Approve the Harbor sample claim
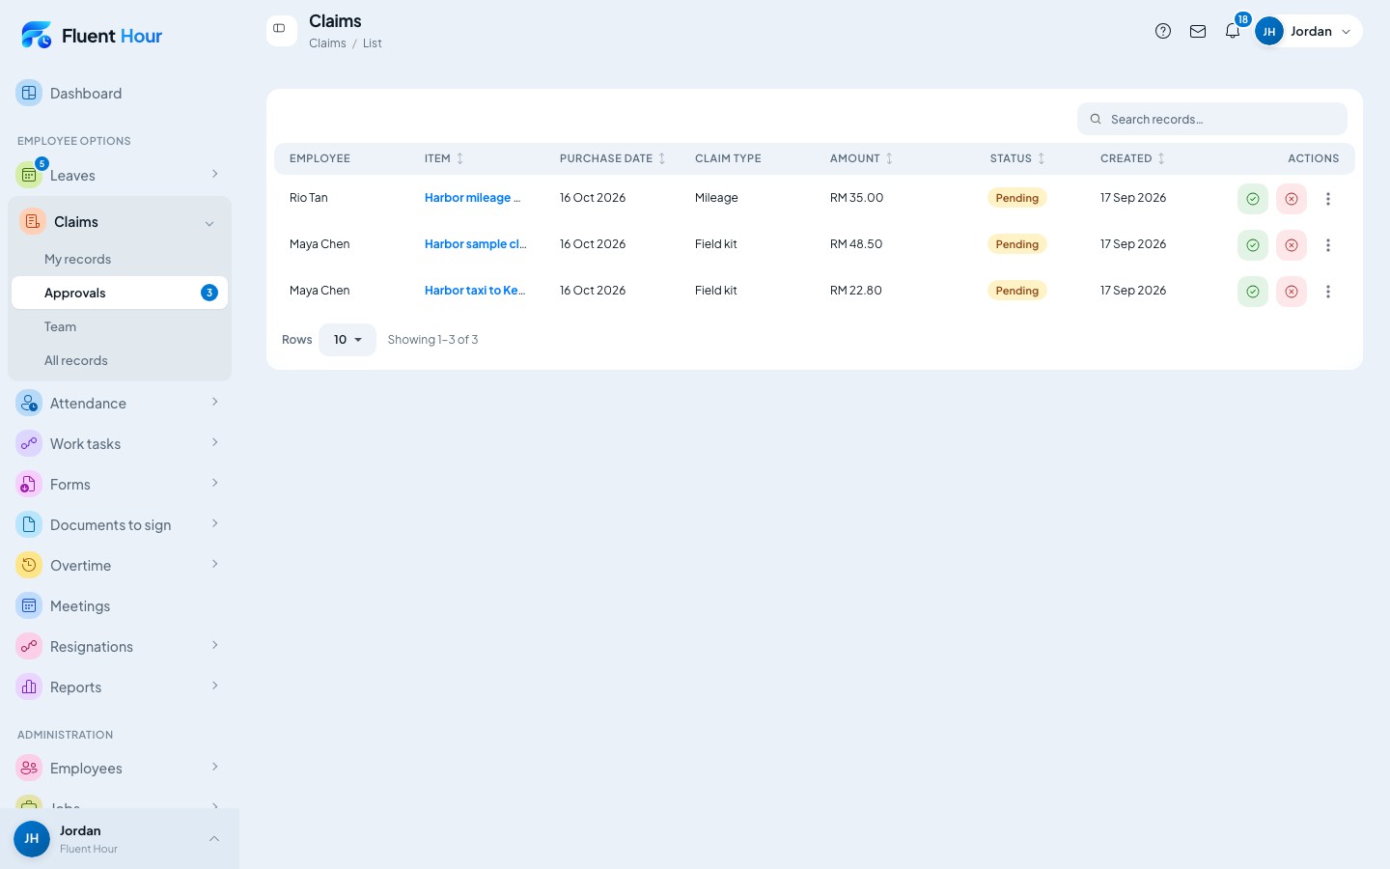 pyautogui.click(x=1252, y=245)
